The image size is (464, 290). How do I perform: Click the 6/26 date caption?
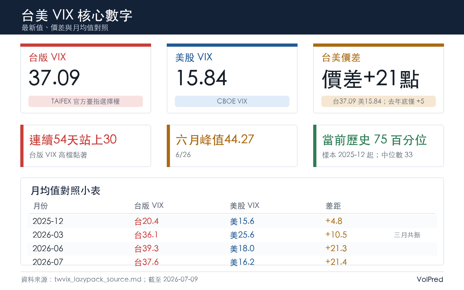coord(183,155)
